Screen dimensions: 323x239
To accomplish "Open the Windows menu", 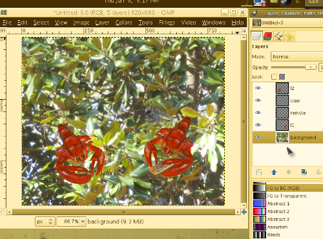I will point(214,23).
